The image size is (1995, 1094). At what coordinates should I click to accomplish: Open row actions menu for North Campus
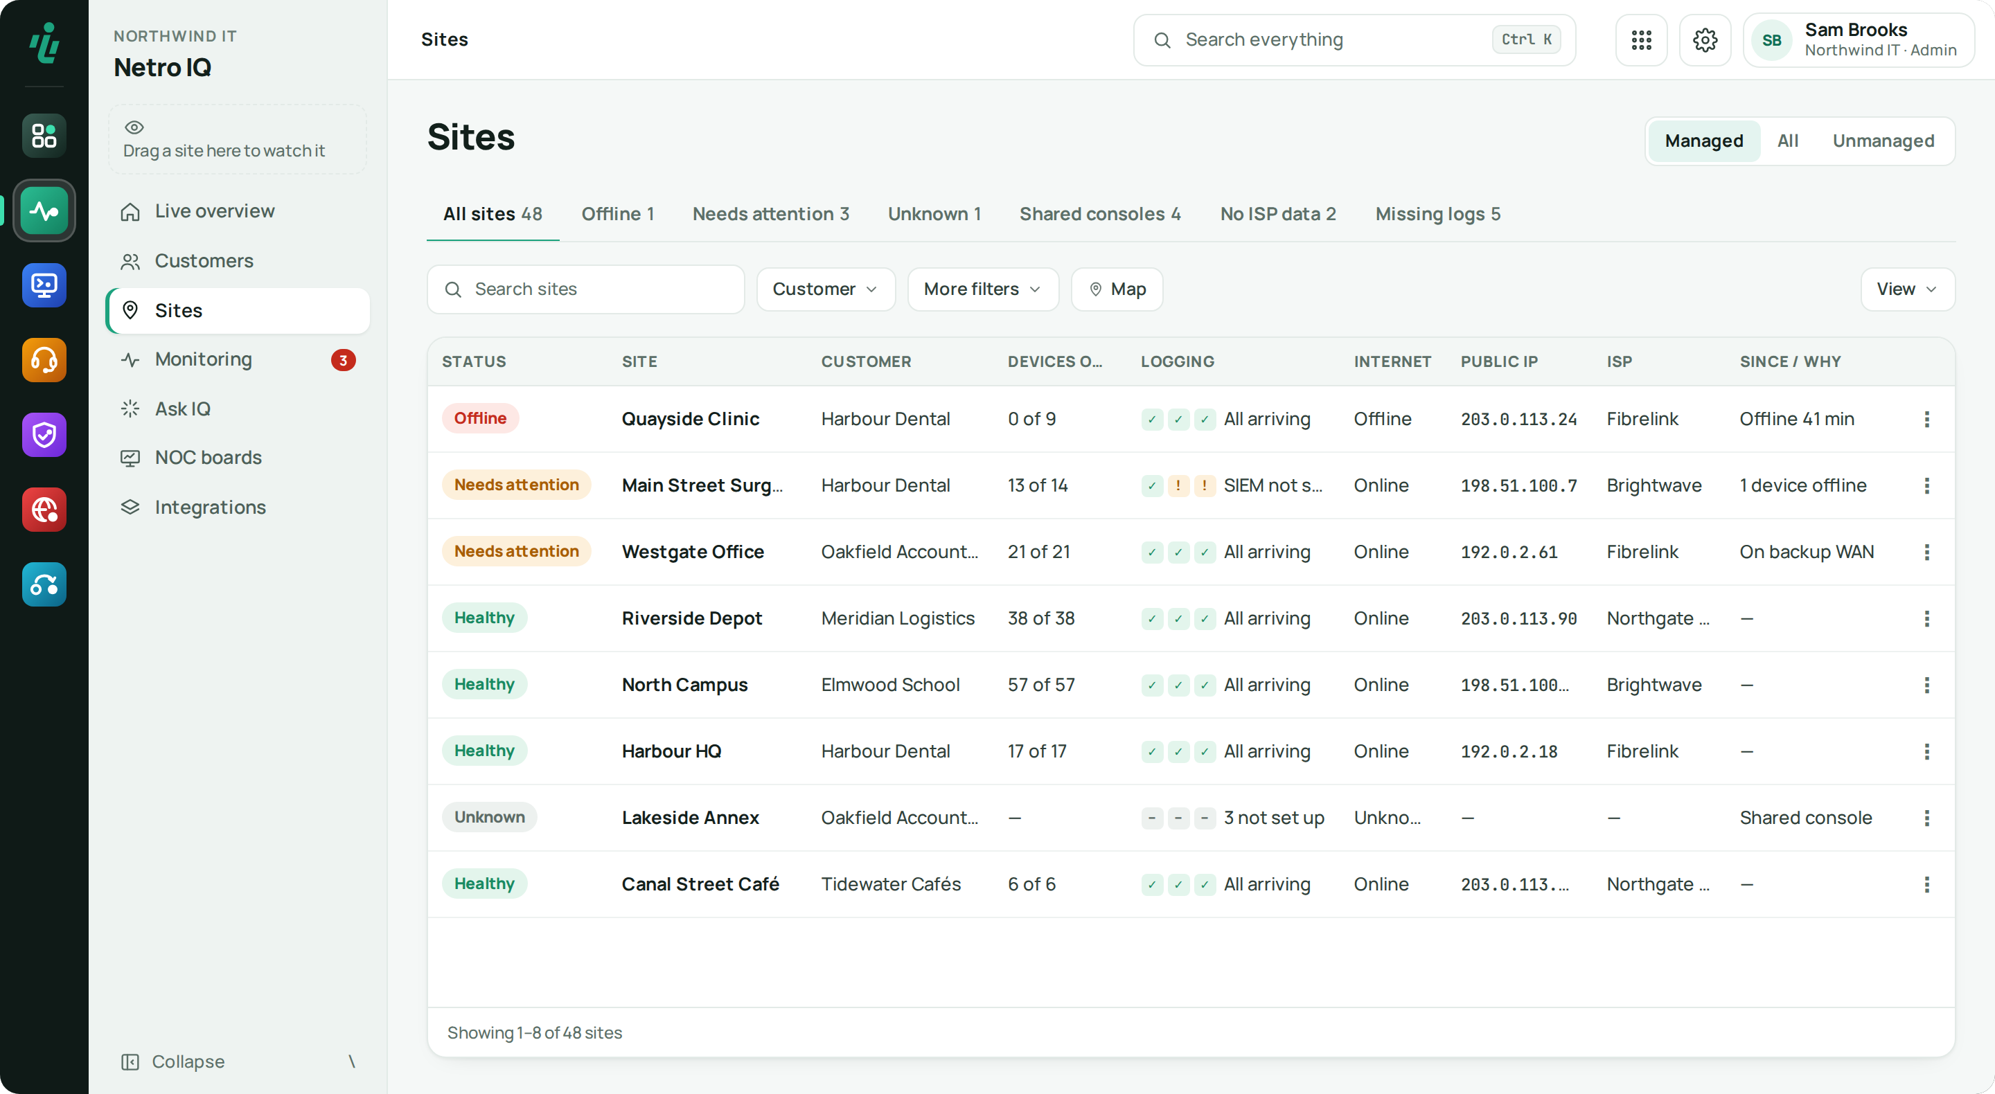click(x=1926, y=685)
